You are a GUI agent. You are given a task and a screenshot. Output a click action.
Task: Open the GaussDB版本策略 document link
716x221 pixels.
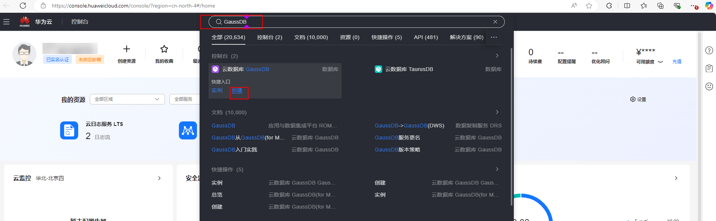pyautogui.click(x=397, y=150)
